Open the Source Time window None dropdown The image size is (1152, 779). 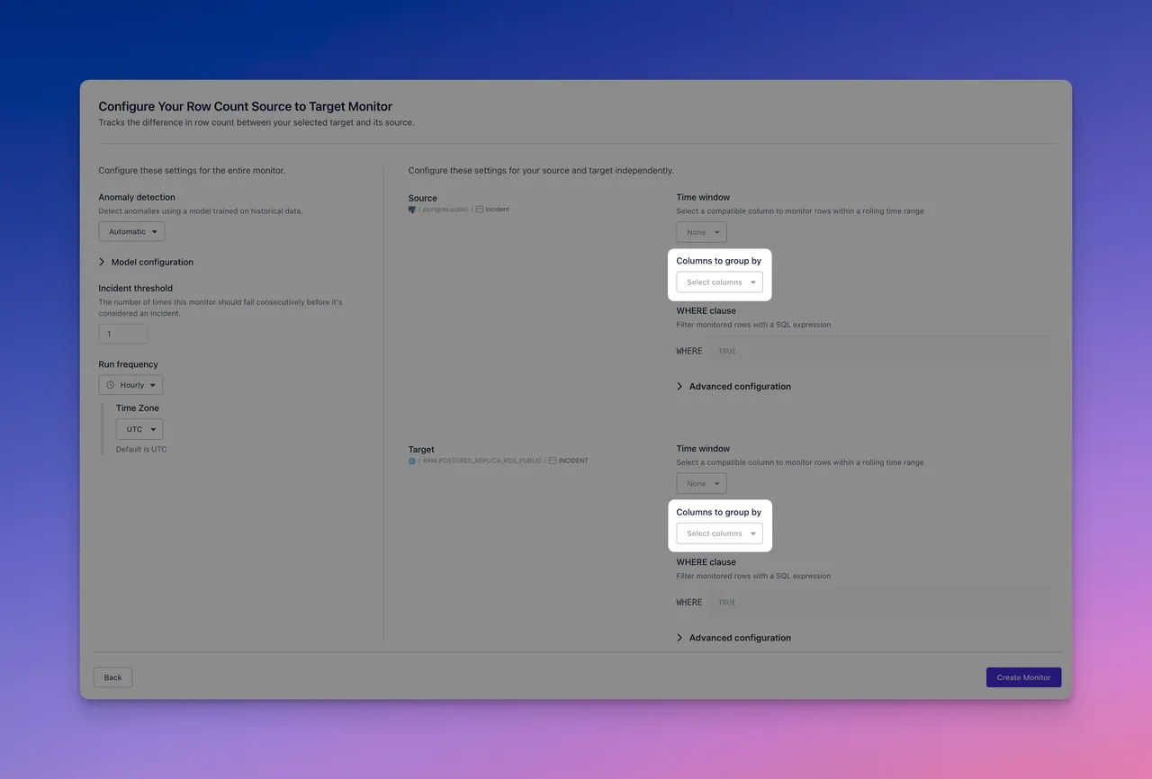(x=701, y=232)
